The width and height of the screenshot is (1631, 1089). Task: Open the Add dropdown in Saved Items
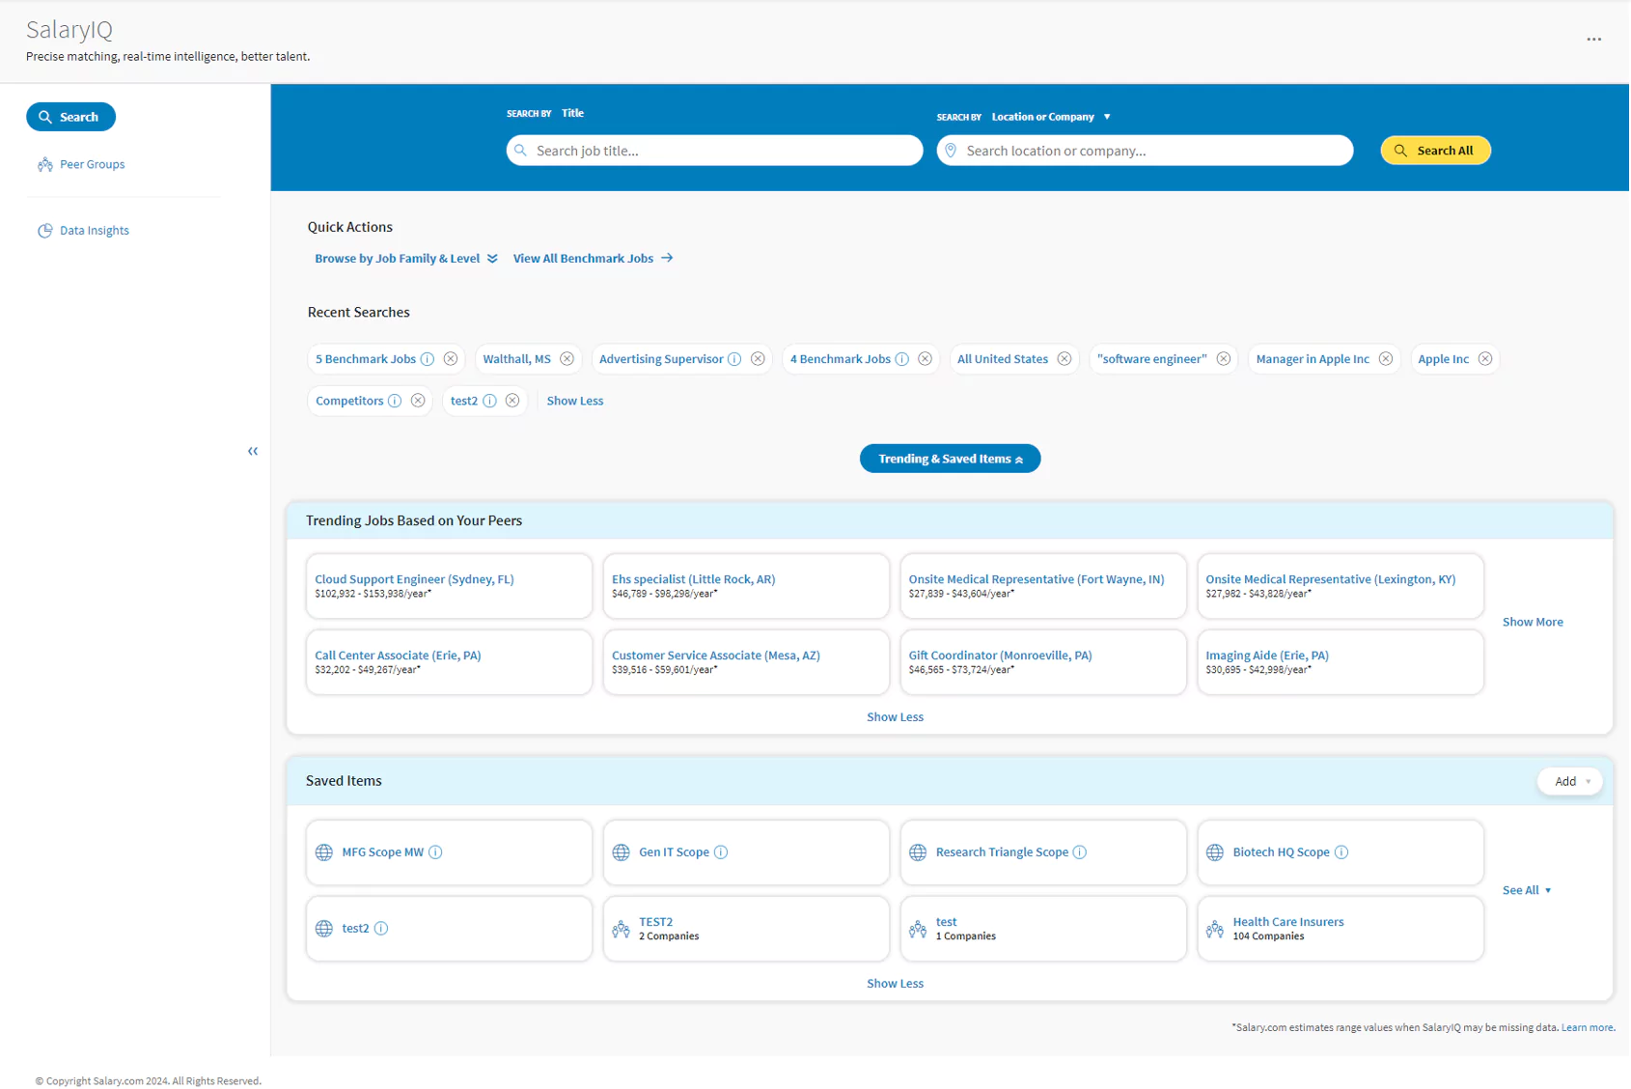pyautogui.click(x=1569, y=781)
